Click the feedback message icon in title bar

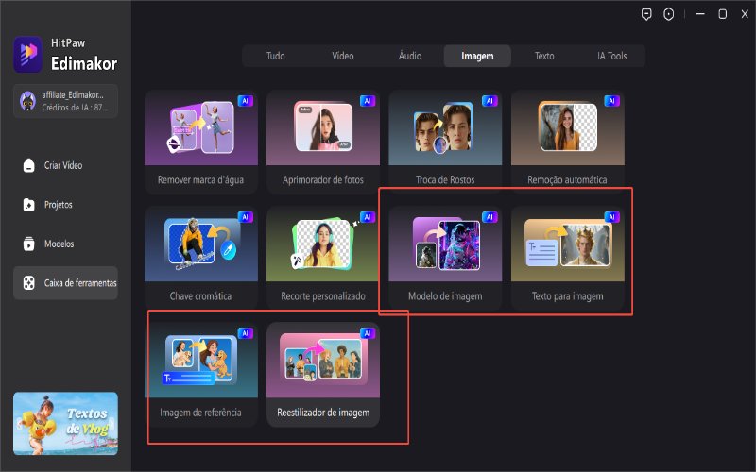coord(646,14)
